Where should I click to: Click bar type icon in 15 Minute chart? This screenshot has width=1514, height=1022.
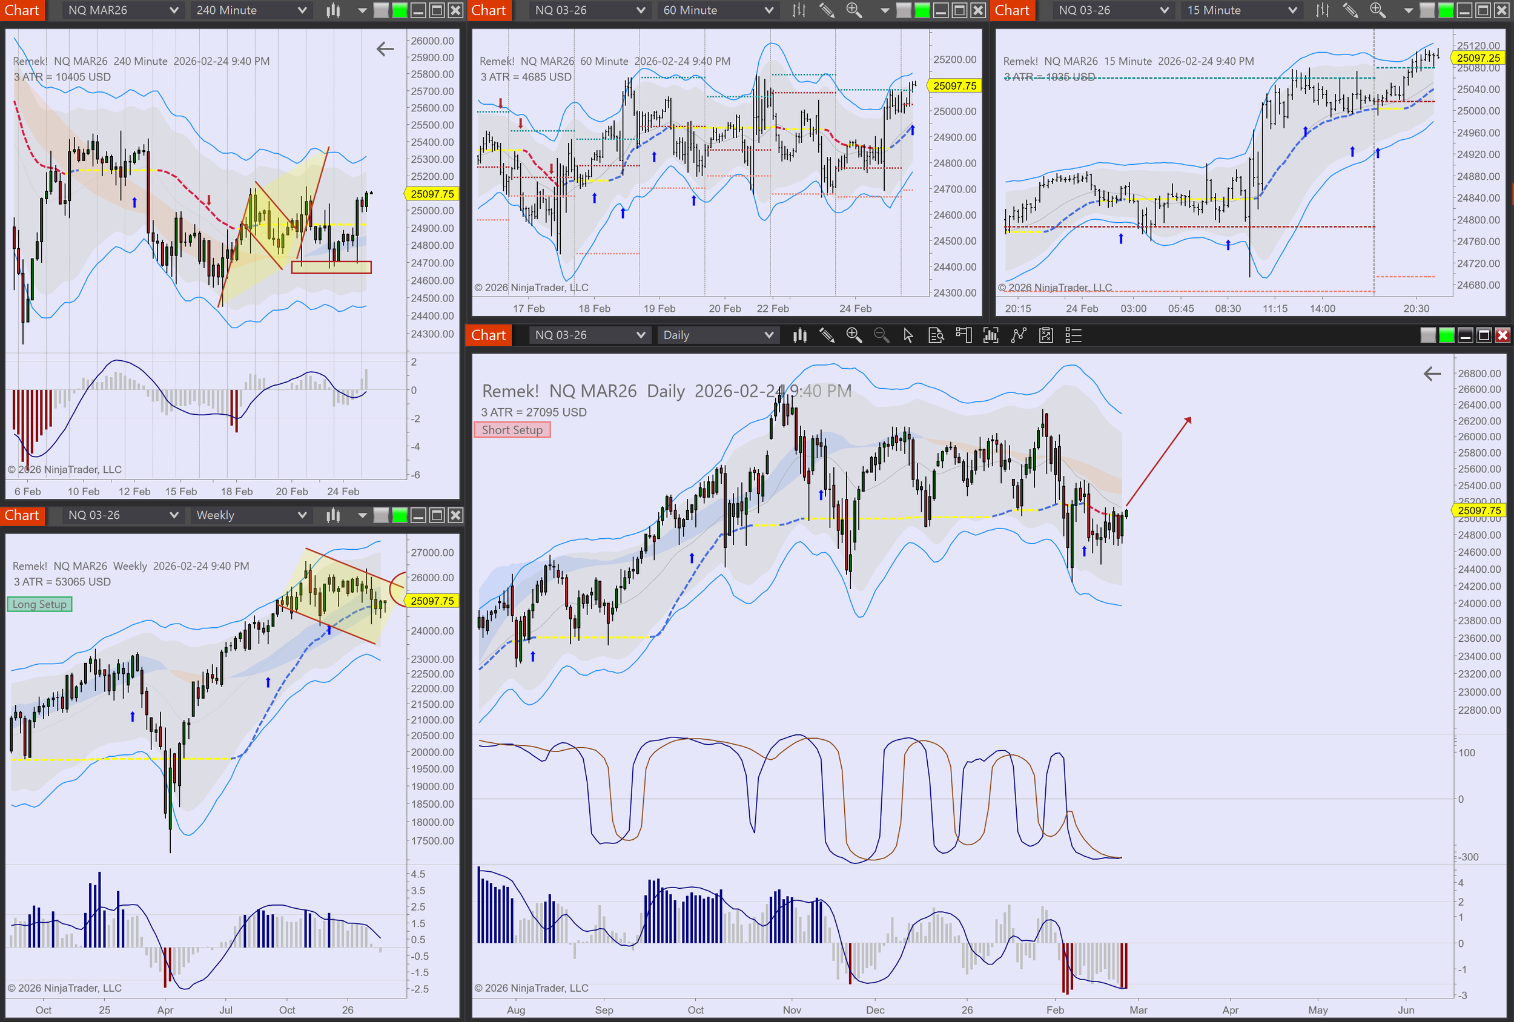(1323, 10)
